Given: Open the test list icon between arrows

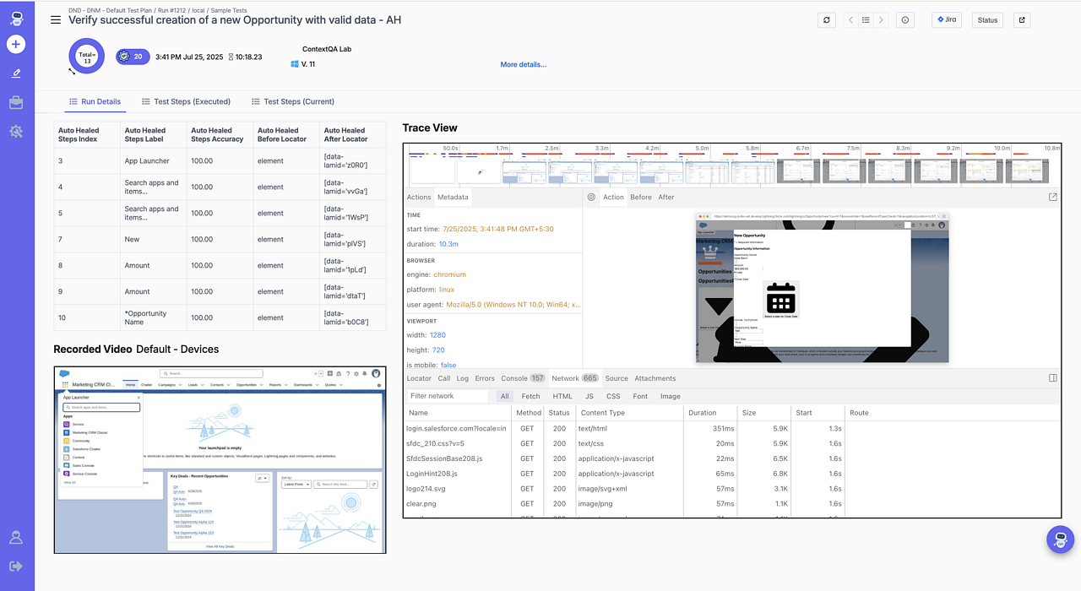Looking at the screenshot, I should 866,20.
